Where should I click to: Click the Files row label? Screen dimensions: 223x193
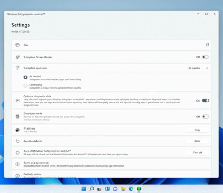click(x=26, y=45)
